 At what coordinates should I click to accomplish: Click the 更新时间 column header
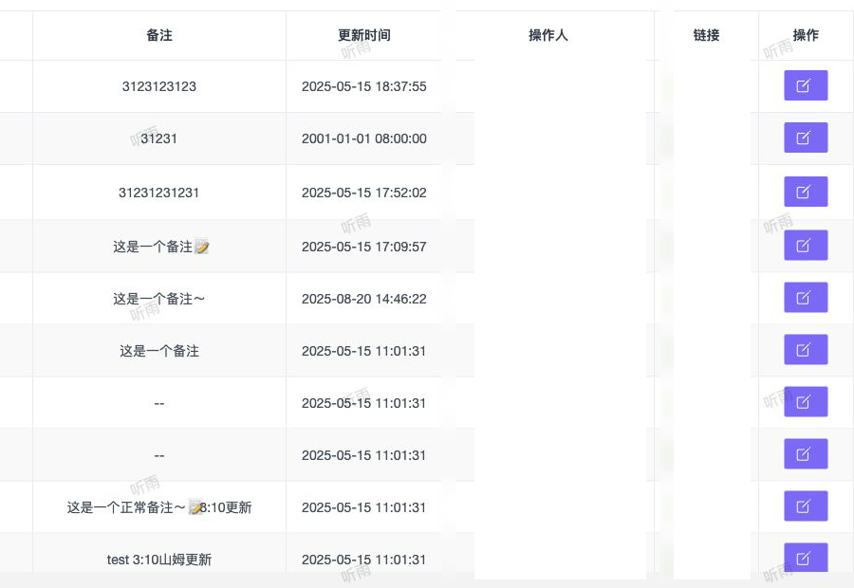363,35
